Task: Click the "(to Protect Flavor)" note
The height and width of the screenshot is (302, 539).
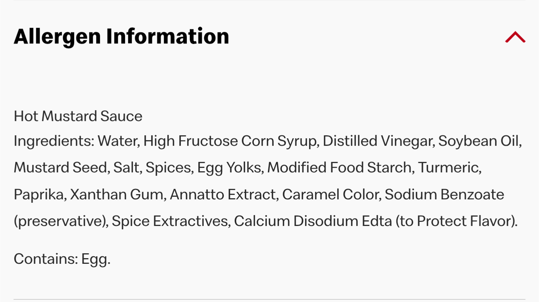Action: pos(456,221)
